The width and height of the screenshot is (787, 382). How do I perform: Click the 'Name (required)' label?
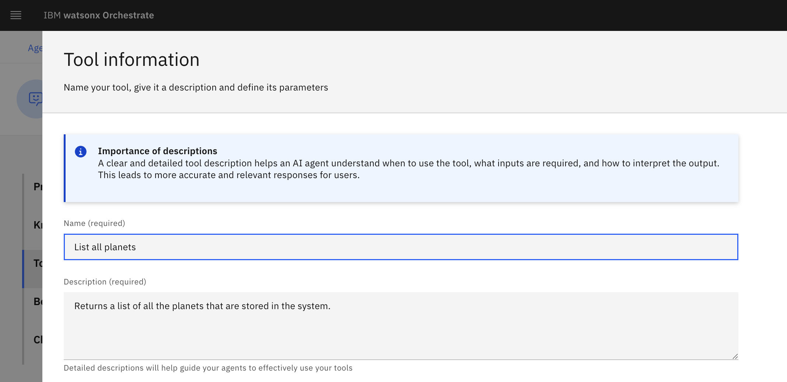(94, 223)
